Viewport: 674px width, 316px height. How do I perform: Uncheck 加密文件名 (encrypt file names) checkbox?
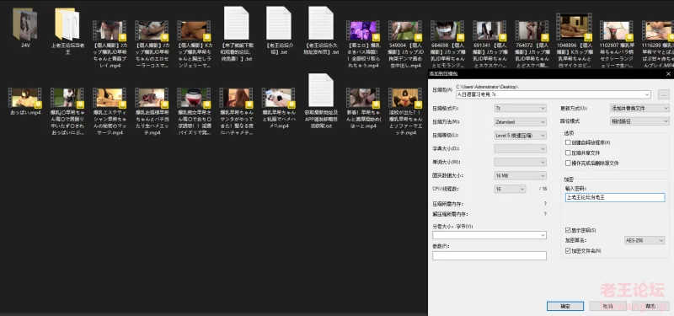point(568,250)
